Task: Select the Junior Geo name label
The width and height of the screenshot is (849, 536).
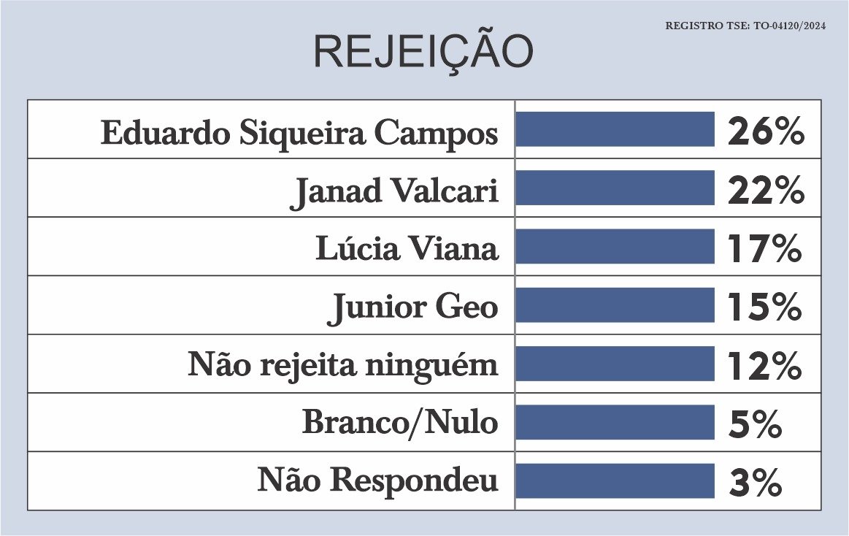Action: (412, 309)
